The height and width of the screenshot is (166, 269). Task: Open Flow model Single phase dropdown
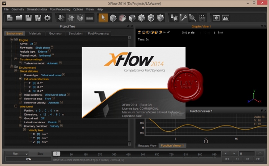click(52, 47)
